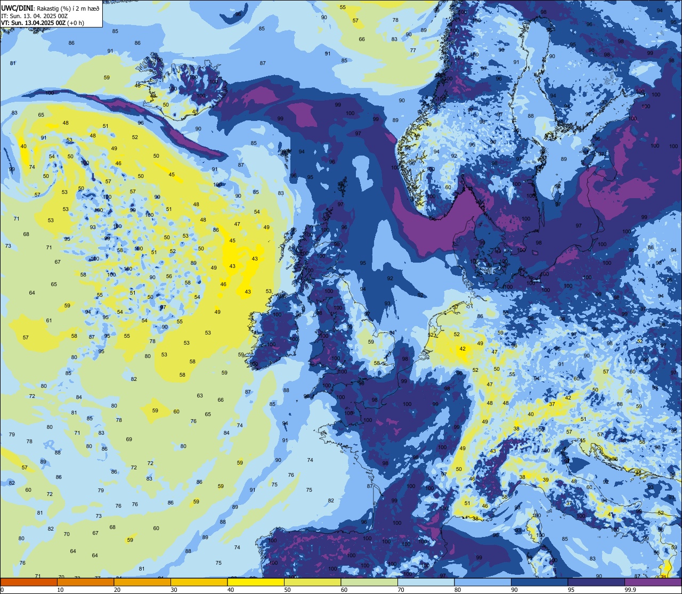The image size is (682, 594).
Task: Click legend scale label '90'
Action: [x=514, y=590]
